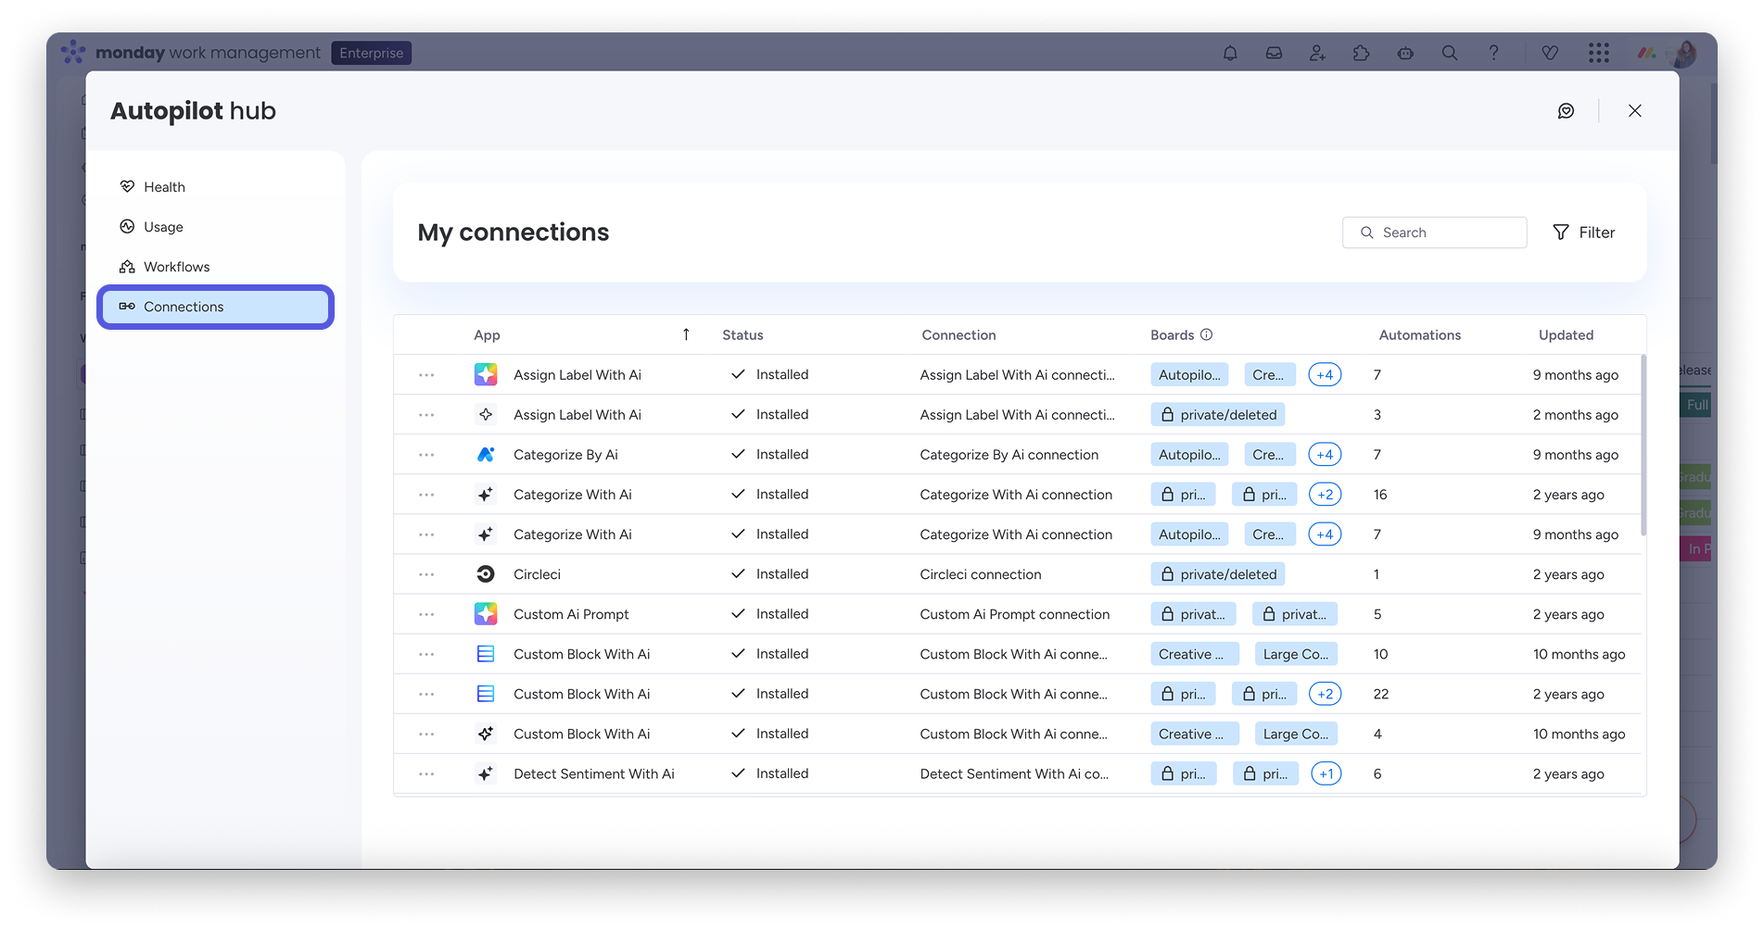The height and width of the screenshot is (930, 1764).
Task: Click the Categorize With Ai icon, 16-automations row
Action: (486, 495)
